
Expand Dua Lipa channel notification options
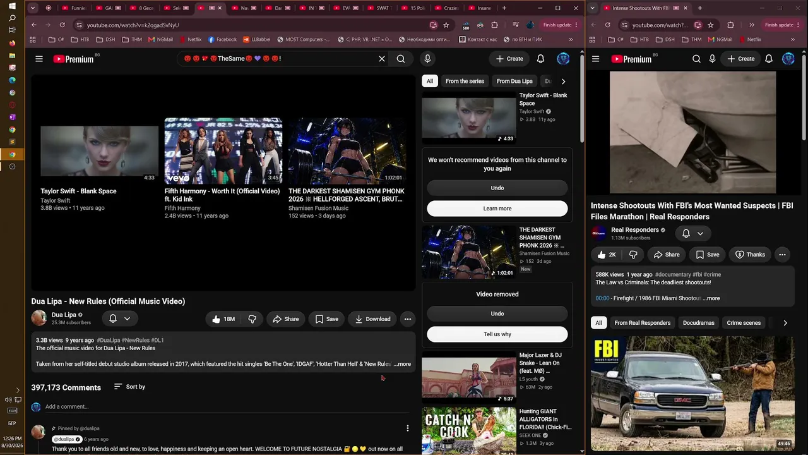coord(127,319)
